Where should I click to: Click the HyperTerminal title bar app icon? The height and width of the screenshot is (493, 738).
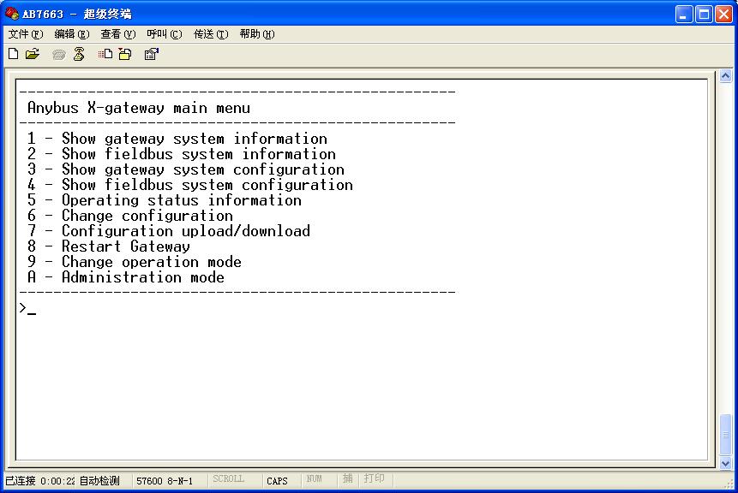click(x=12, y=14)
